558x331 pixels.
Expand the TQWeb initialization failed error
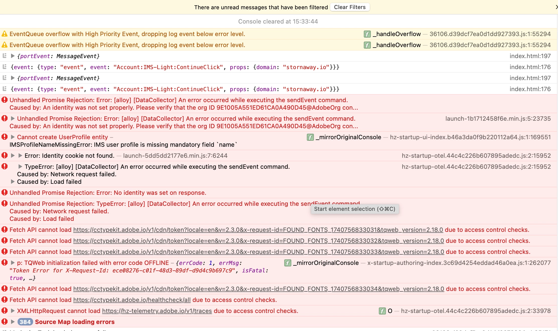(x=13, y=263)
